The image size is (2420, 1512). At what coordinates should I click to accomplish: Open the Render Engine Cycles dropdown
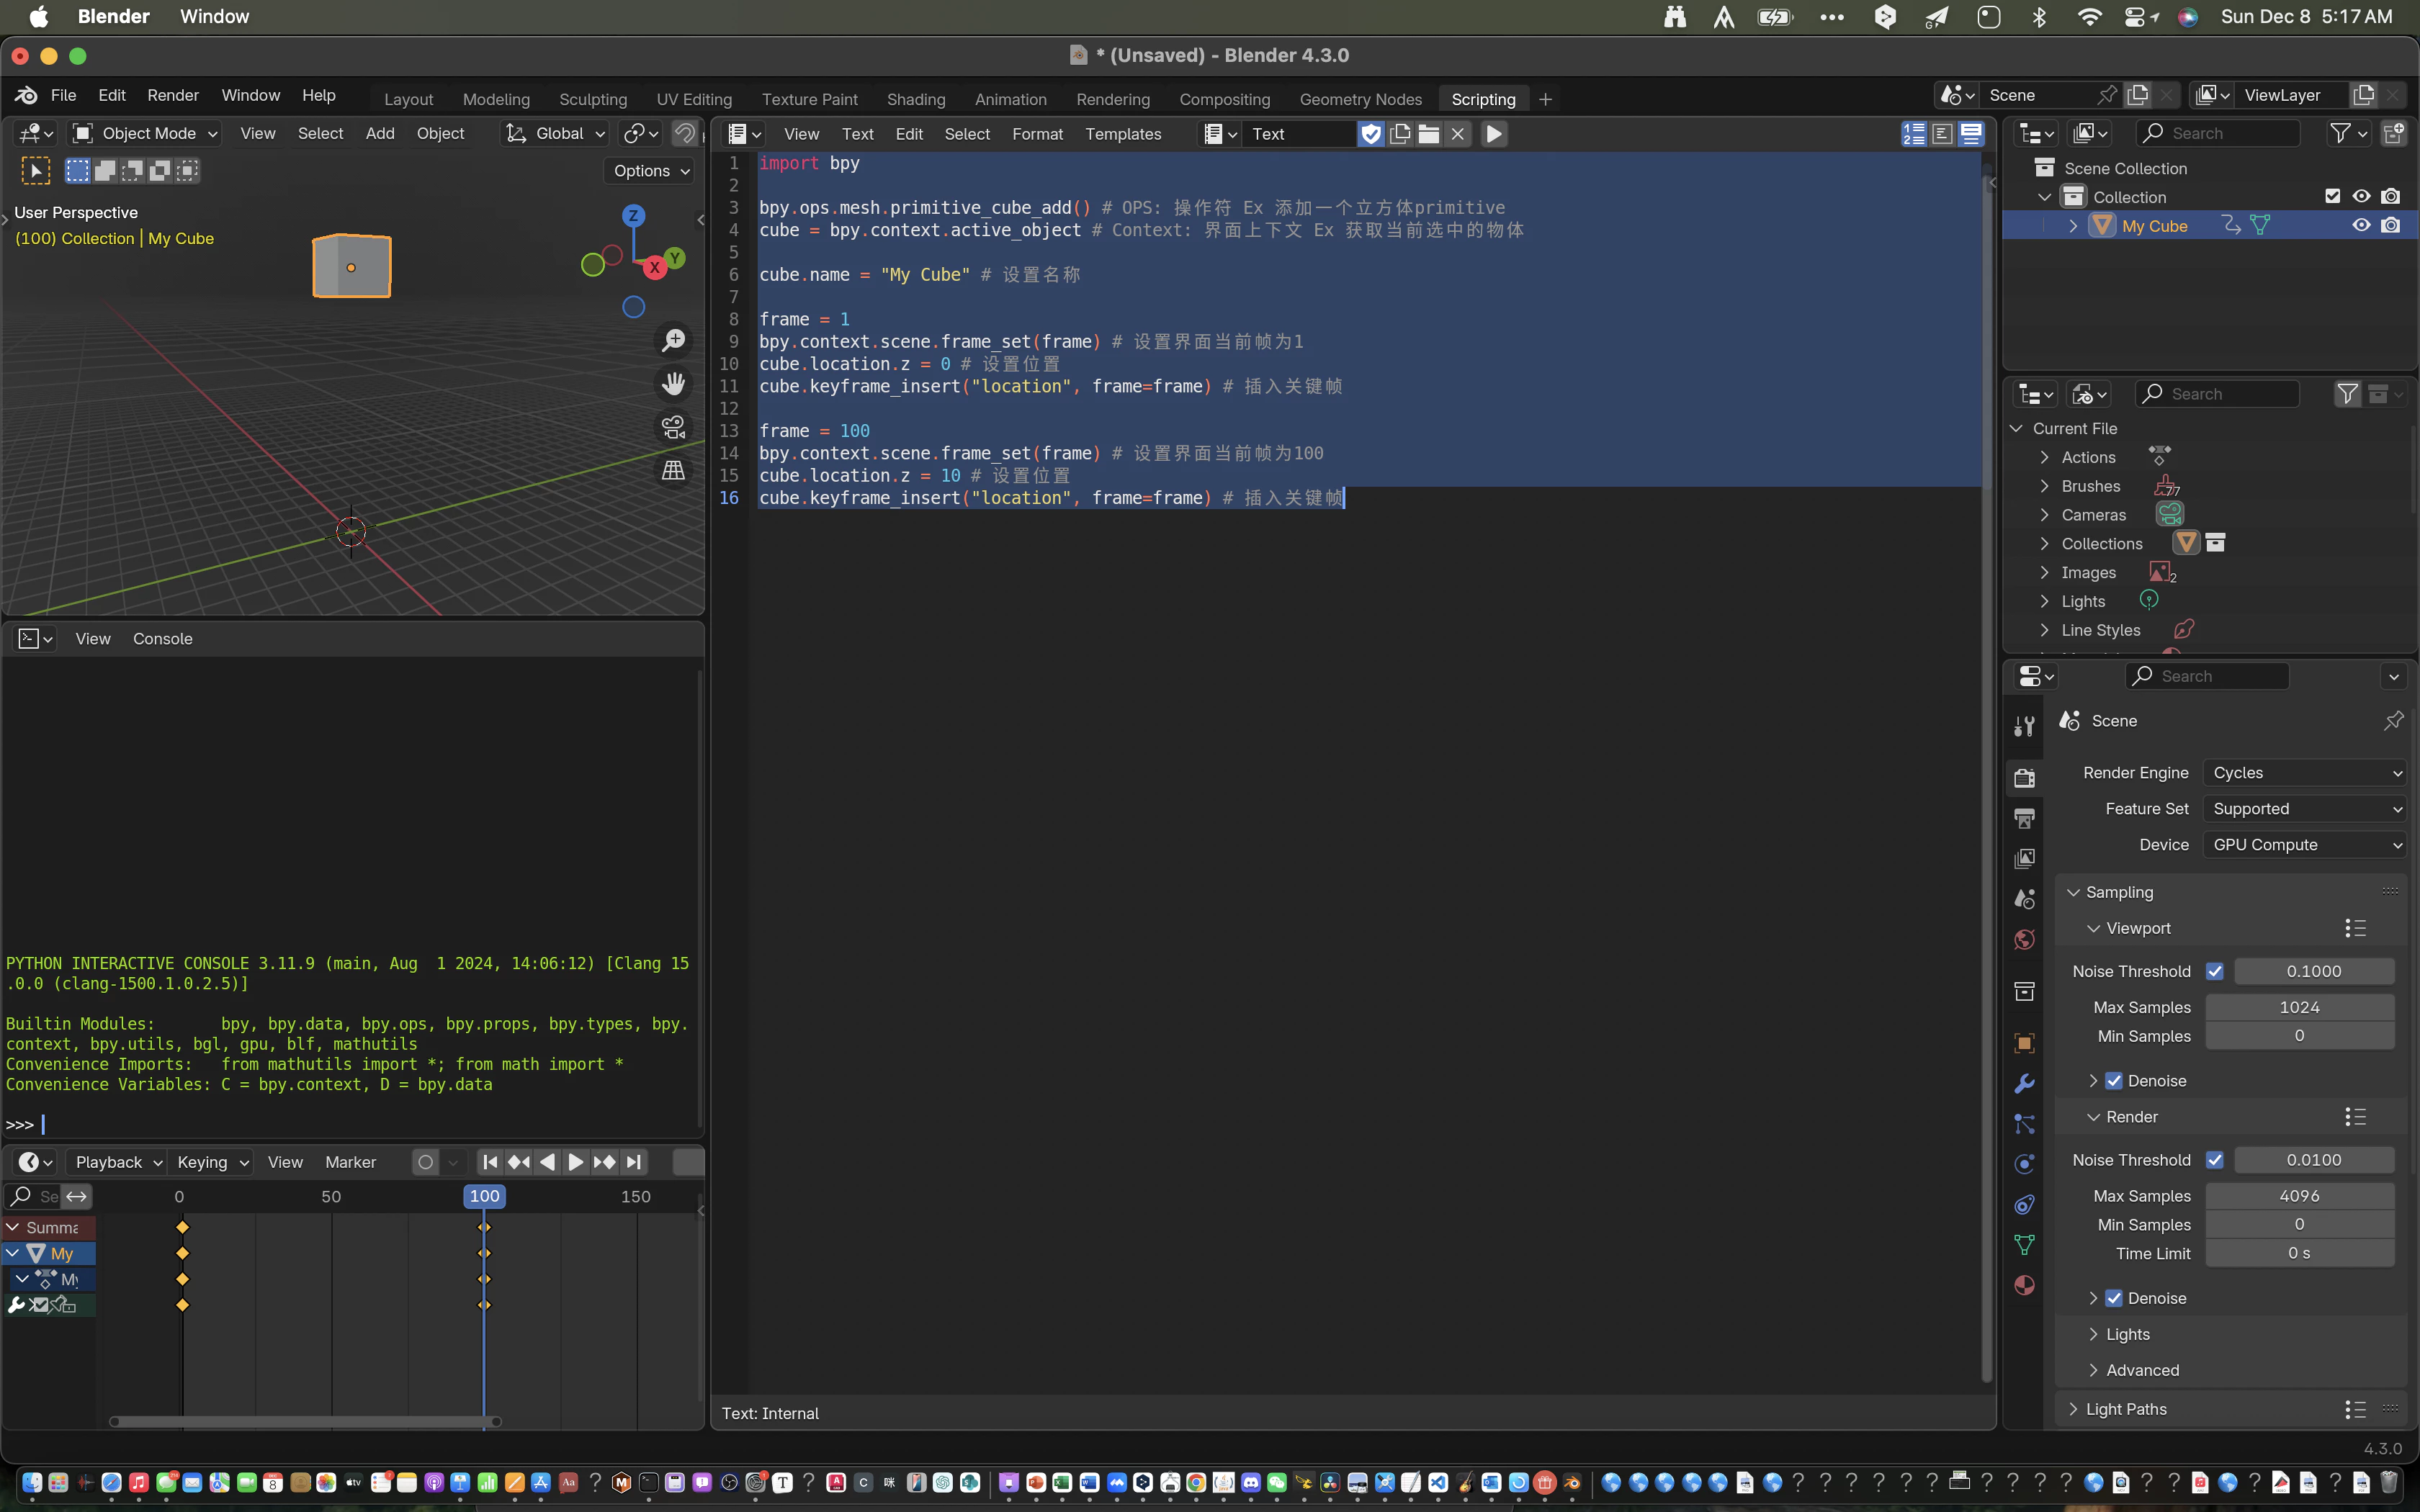[2305, 773]
